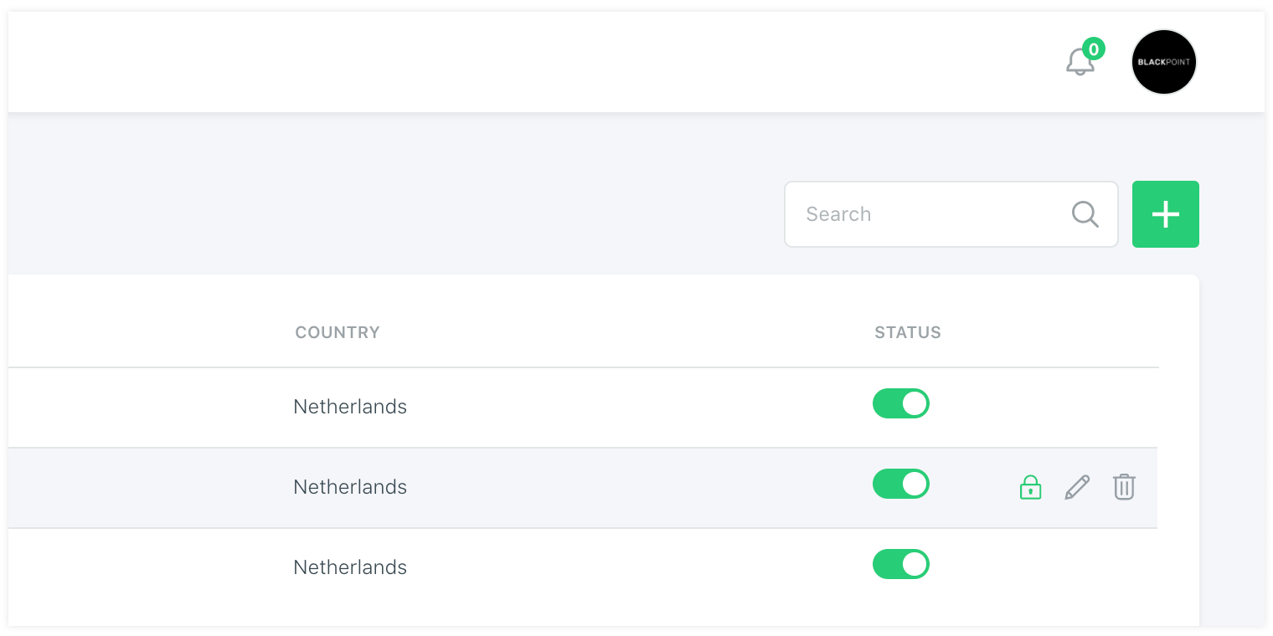The image size is (1273, 636).
Task: Click the green notification count badge
Action: pyautogui.click(x=1093, y=49)
